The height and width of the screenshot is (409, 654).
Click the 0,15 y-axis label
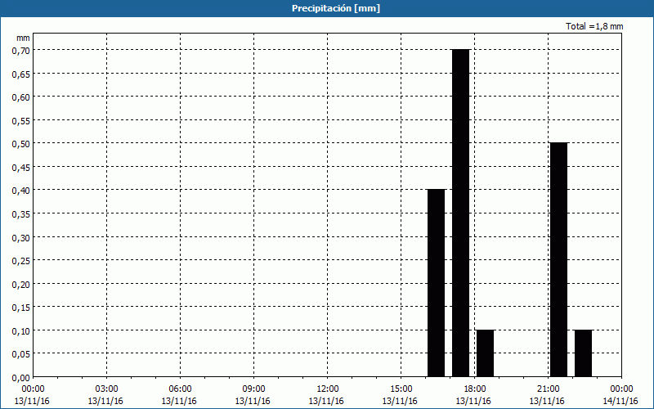pos(20,308)
